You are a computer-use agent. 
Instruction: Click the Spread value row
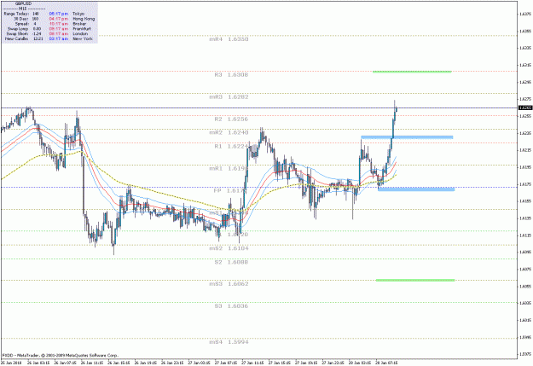26,24
